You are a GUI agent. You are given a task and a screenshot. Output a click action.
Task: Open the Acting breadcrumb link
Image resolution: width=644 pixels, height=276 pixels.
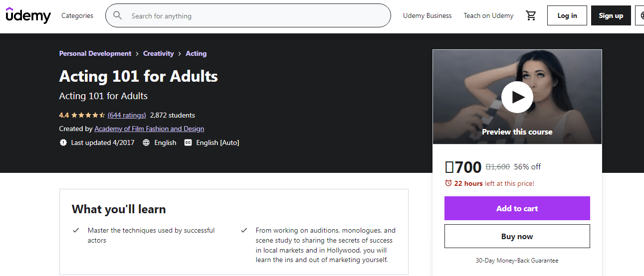(196, 53)
